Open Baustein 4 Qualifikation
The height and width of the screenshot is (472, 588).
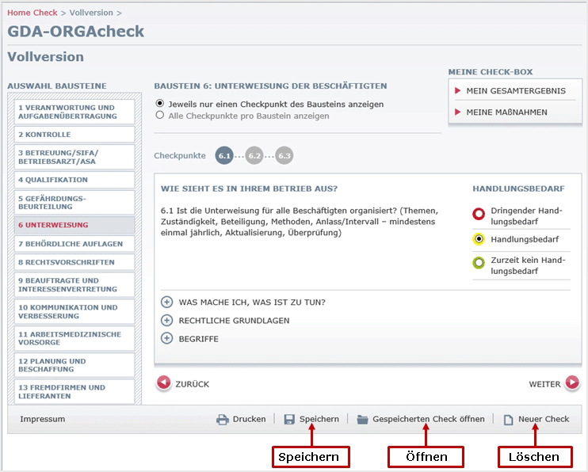click(x=74, y=180)
